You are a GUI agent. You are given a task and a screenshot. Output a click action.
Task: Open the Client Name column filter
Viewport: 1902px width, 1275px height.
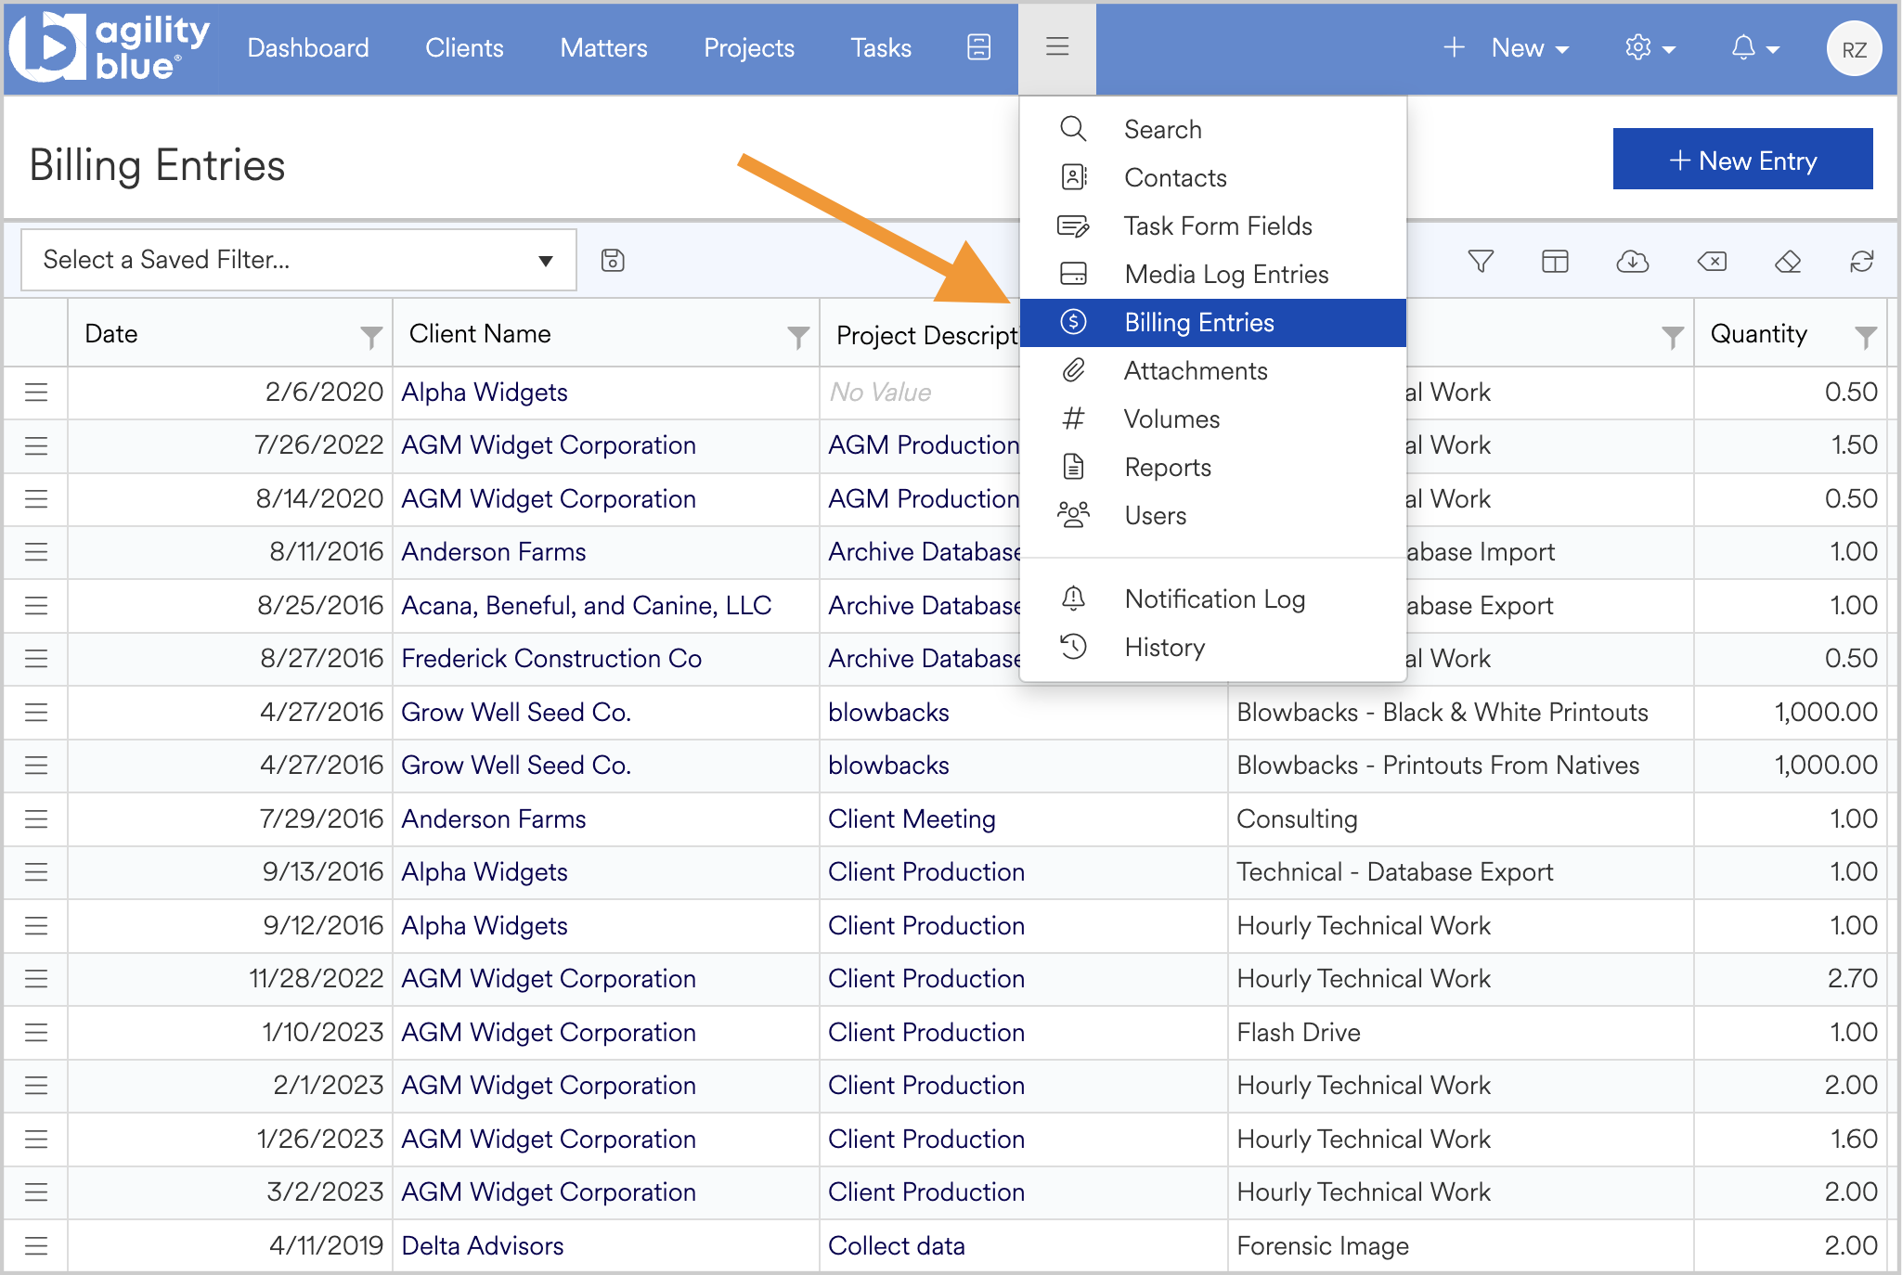point(798,336)
